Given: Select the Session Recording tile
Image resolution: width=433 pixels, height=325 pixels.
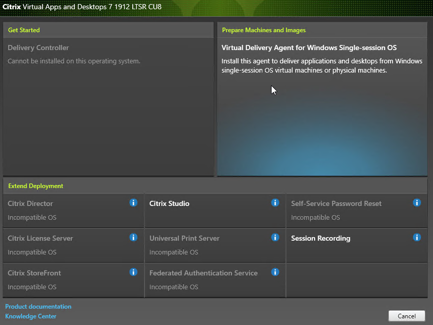Looking at the screenshot, I should click(357, 245).
